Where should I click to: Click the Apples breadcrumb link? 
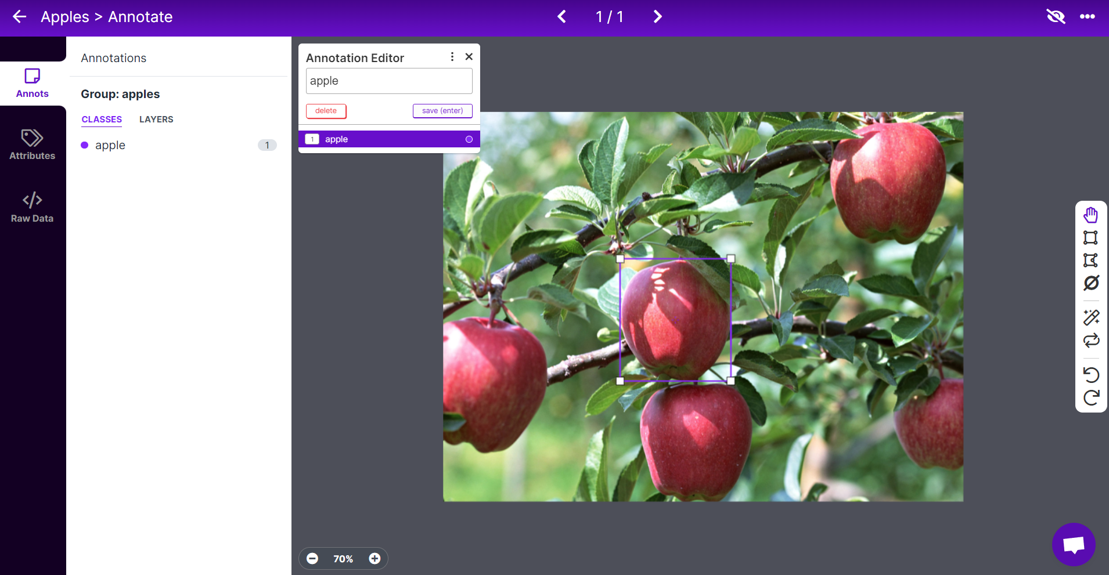(x=65, y=17)
